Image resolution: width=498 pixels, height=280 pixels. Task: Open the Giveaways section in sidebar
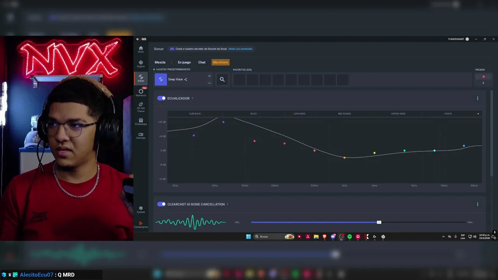(141, 122)
